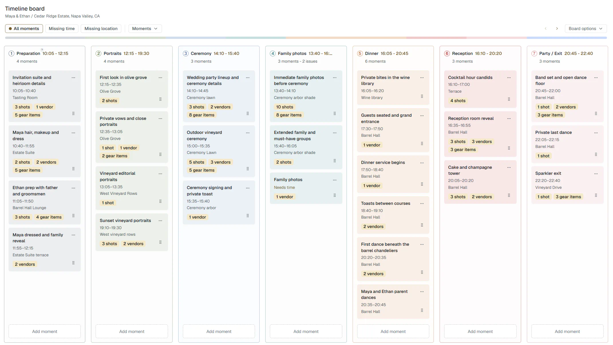
Task: Add moment to the Preparation column
Action: pyautogui.click(x=45, y=331)
